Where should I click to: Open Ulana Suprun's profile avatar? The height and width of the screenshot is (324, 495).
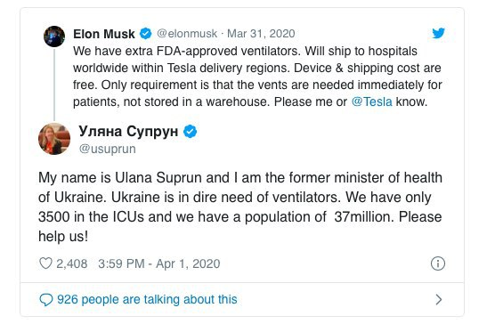[x=54, y=139]
